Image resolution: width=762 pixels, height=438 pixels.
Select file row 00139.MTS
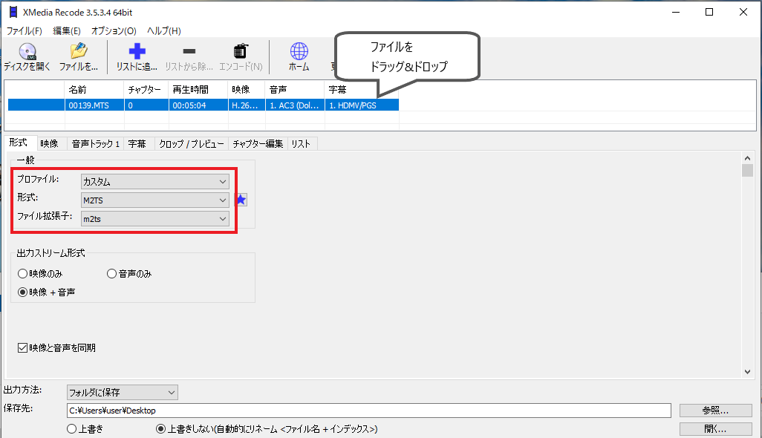(x=203, y=105)
